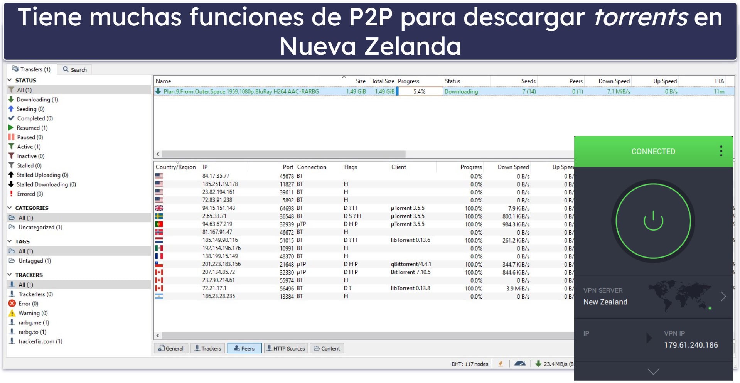Click the Untagged folder icon
Viewport: 740px width, 383px height.
[12, 261]
